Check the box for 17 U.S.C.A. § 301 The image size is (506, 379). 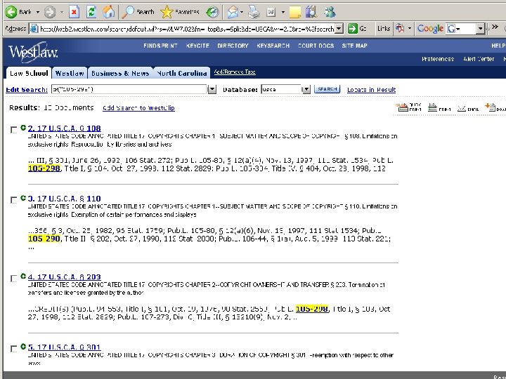pos(13,349)
